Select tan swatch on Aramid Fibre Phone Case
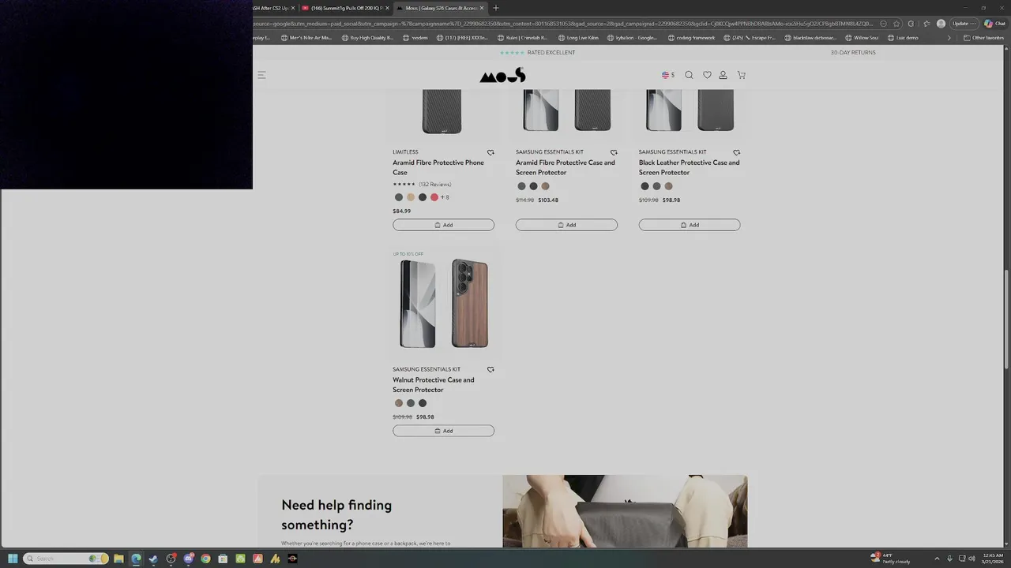 click(x=411, y=197)
